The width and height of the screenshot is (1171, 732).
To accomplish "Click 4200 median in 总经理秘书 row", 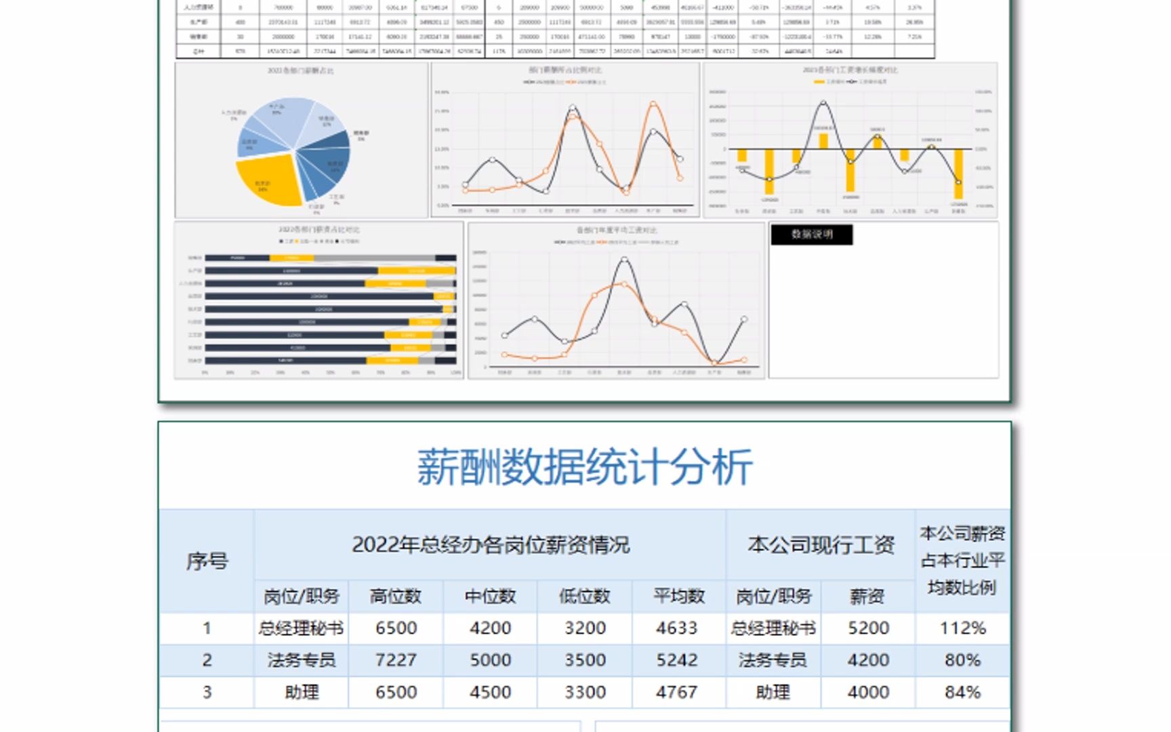I will pyautogui.click(x=490, y=628).
